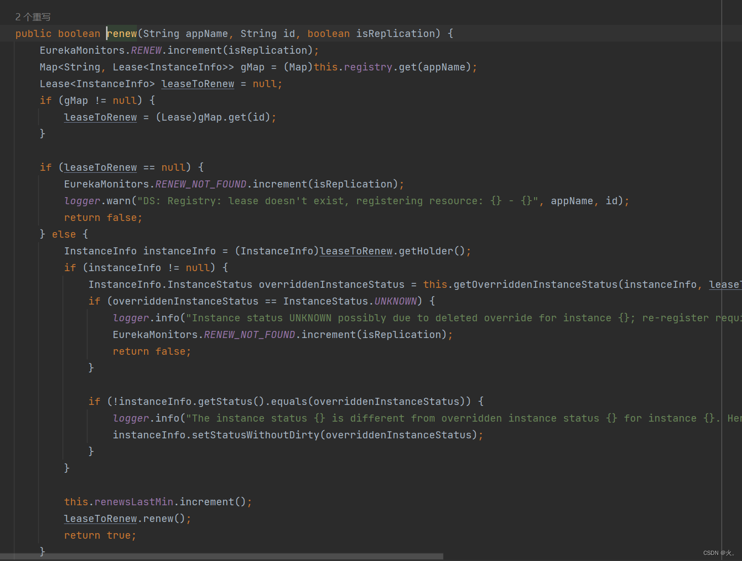Viewport: 742px width, 561px height.
Task: Click the renew method name in the signature
Action: tap(122, 33)
